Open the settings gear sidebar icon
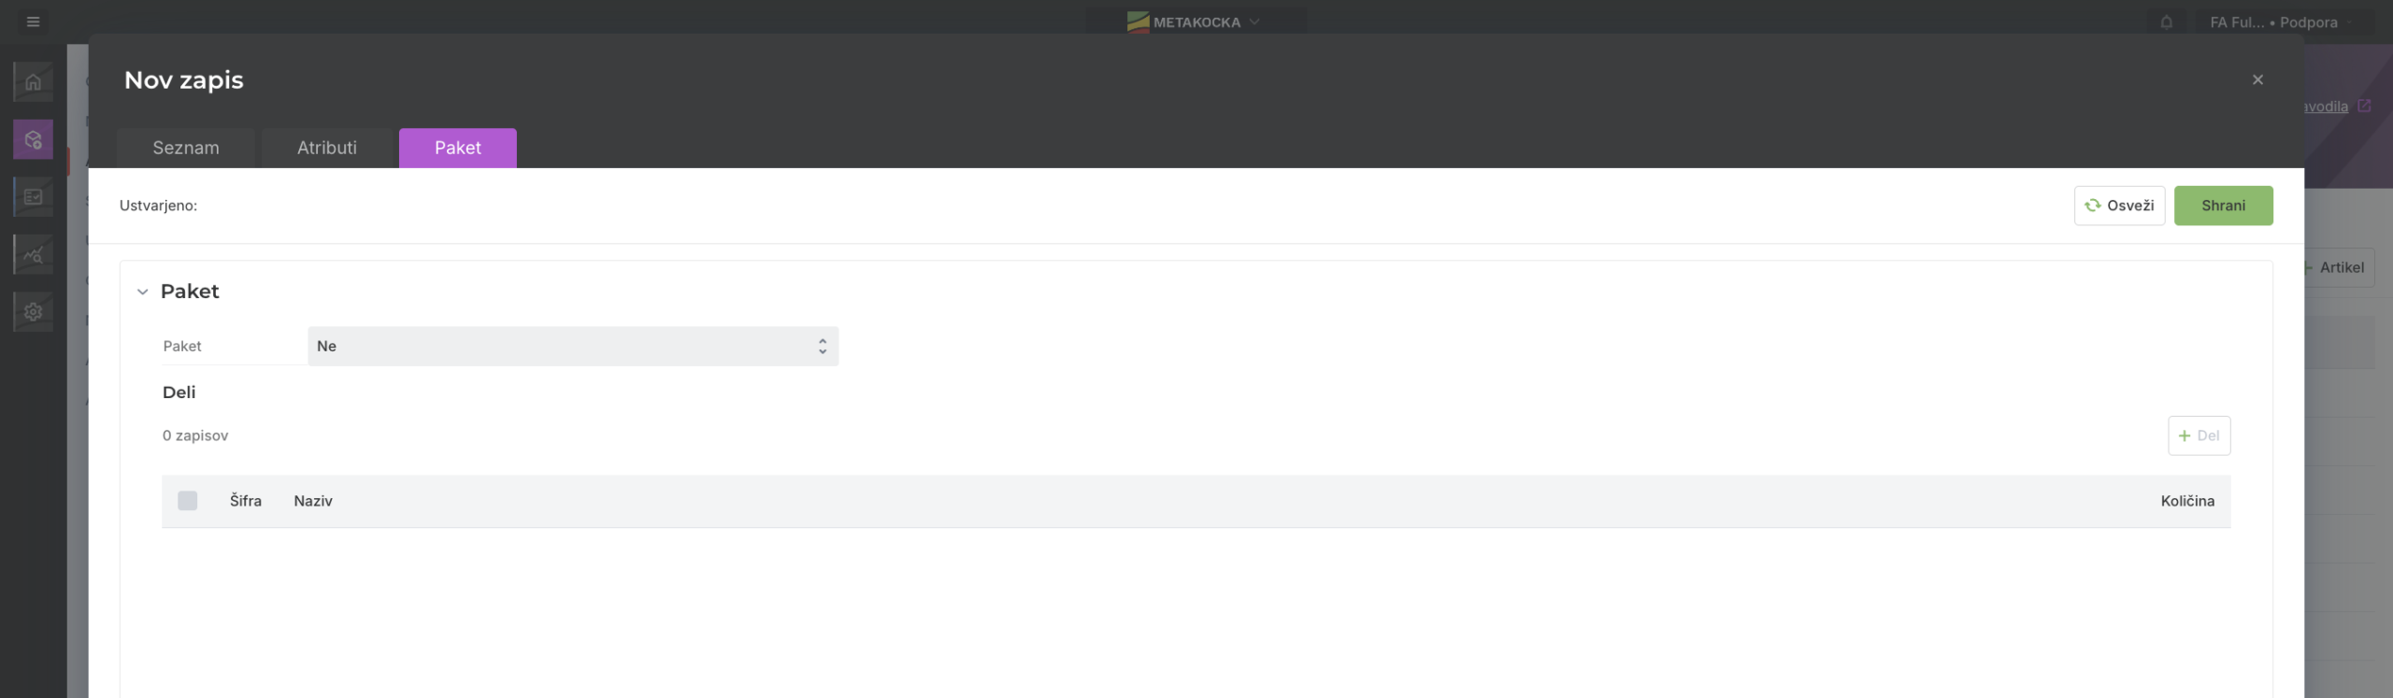The width and height of the screenshot is (2393, 698). click(x=33, y=311)
